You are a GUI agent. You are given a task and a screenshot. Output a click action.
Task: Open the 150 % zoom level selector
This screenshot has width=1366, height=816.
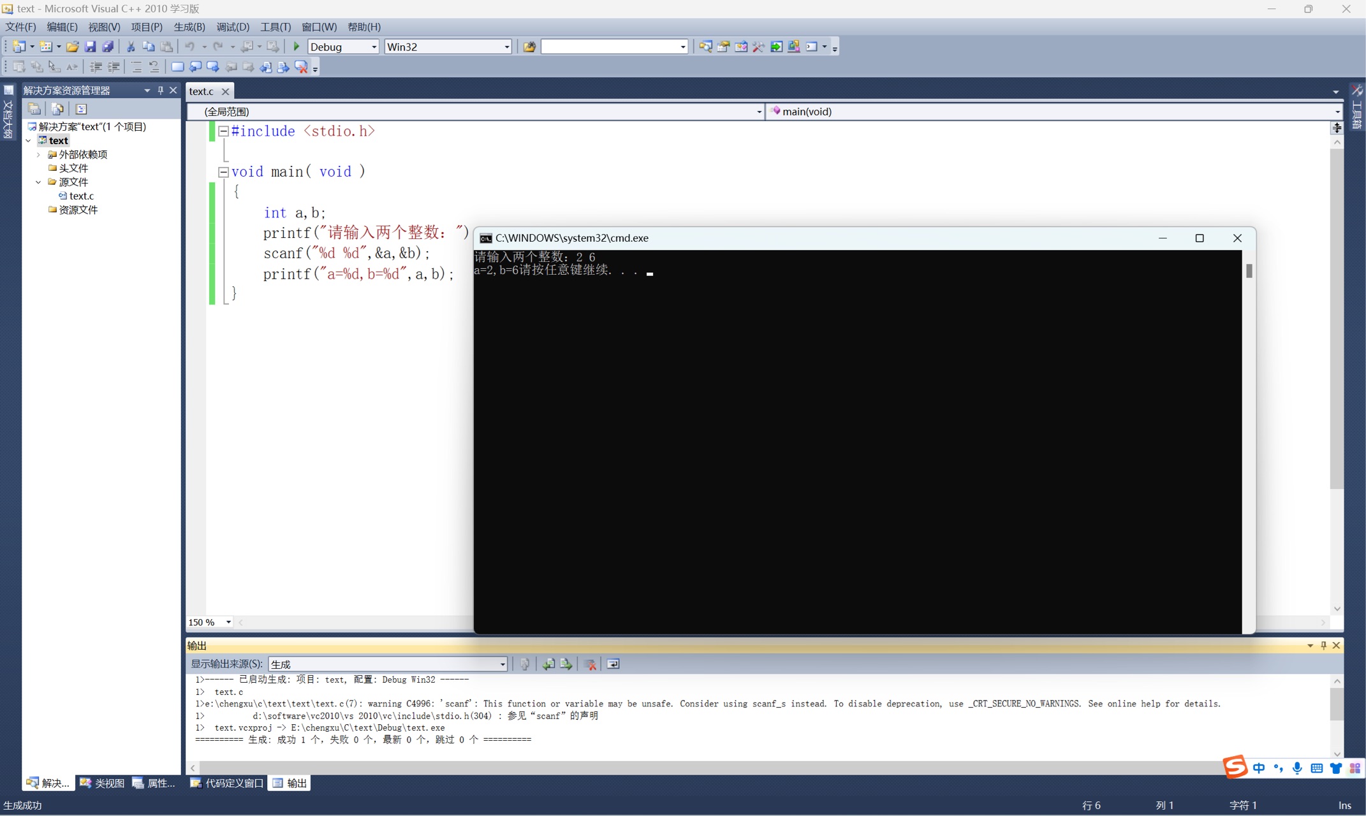coord(228,622)
